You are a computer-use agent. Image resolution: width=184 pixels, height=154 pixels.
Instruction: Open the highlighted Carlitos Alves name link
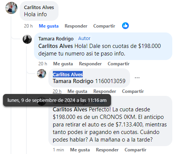68,74
